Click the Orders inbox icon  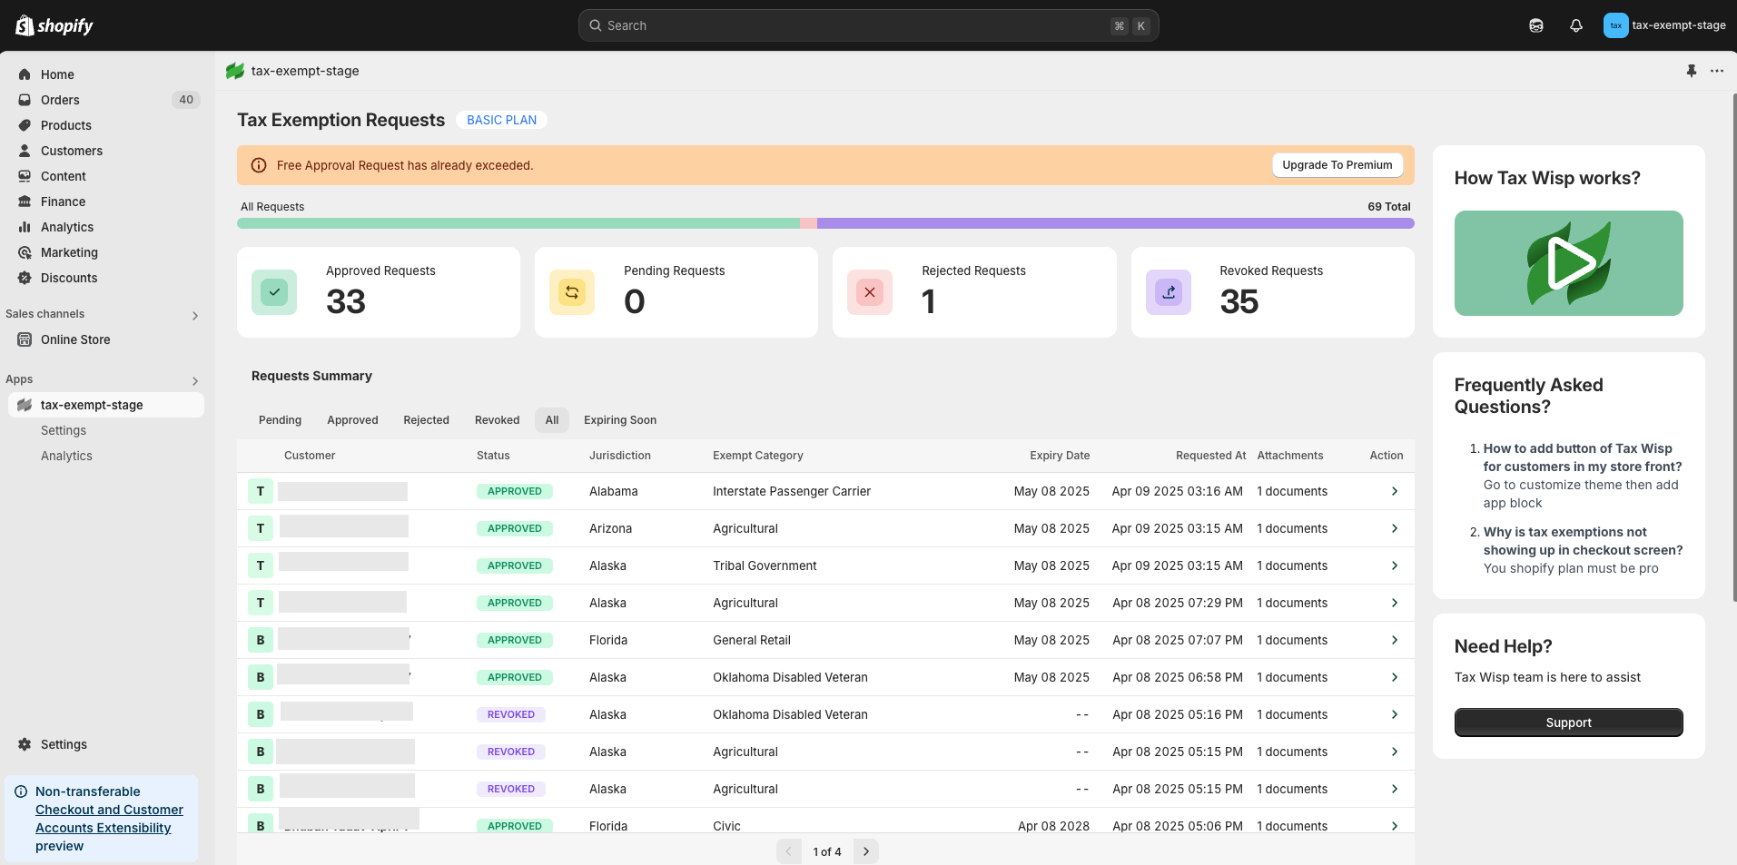(25, 100)
